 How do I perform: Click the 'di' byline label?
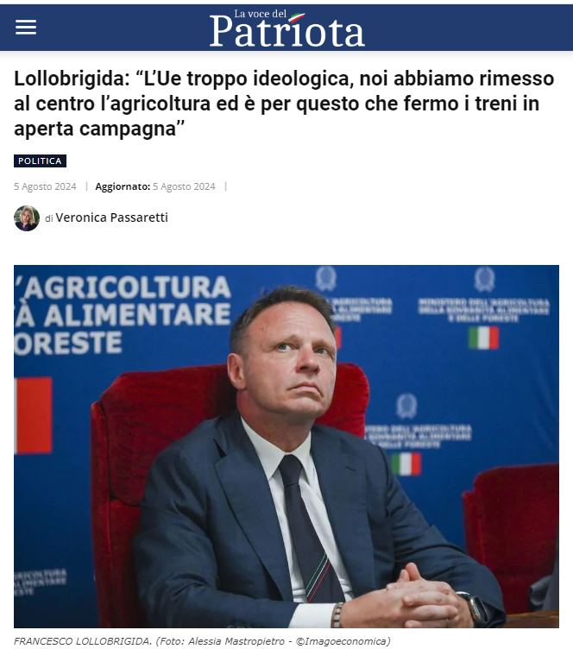pyautogui.click(x=49, y=218)
